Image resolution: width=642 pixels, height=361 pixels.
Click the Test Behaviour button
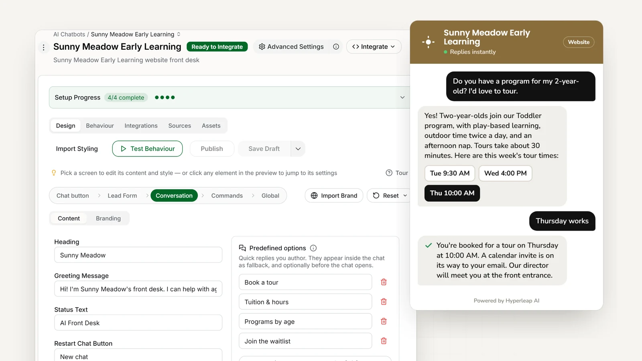click(147, 149)
